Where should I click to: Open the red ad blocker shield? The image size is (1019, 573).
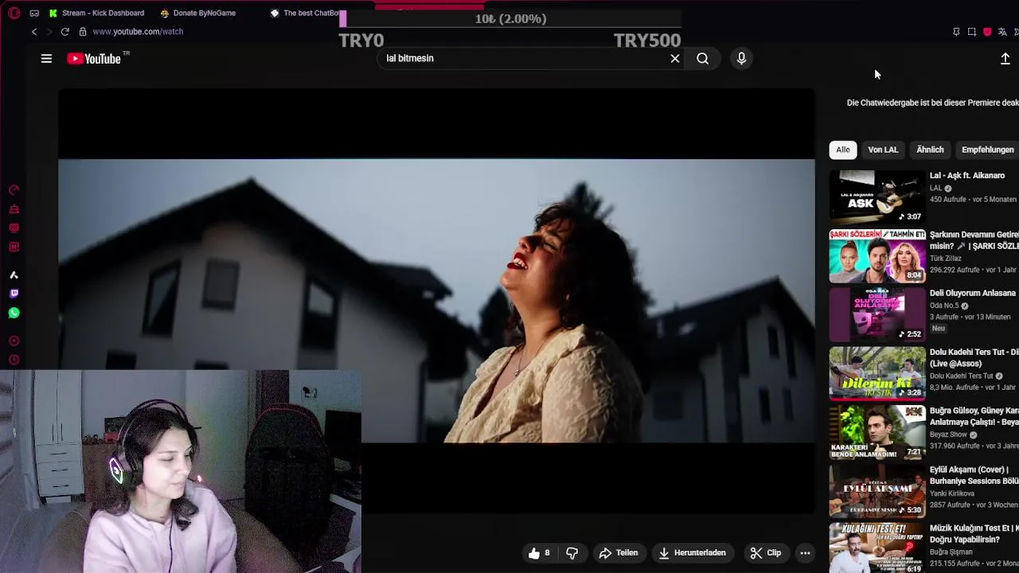pyautogui.click(x=987, y=32)
